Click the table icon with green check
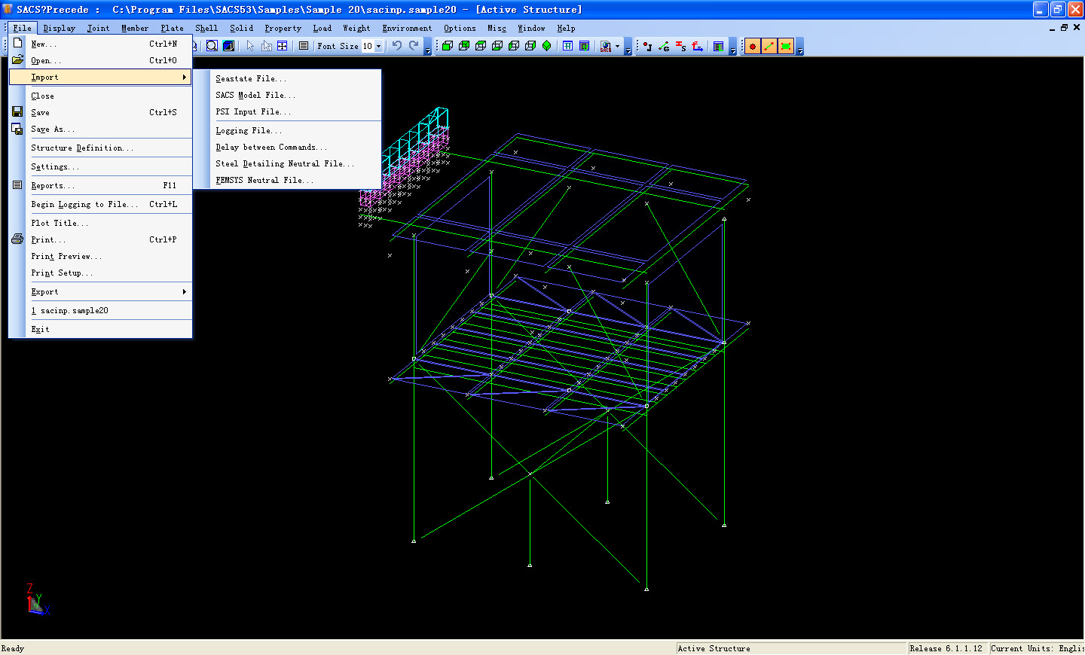The height and width of the screenshot is (655, 1085). tap(584, 46)
